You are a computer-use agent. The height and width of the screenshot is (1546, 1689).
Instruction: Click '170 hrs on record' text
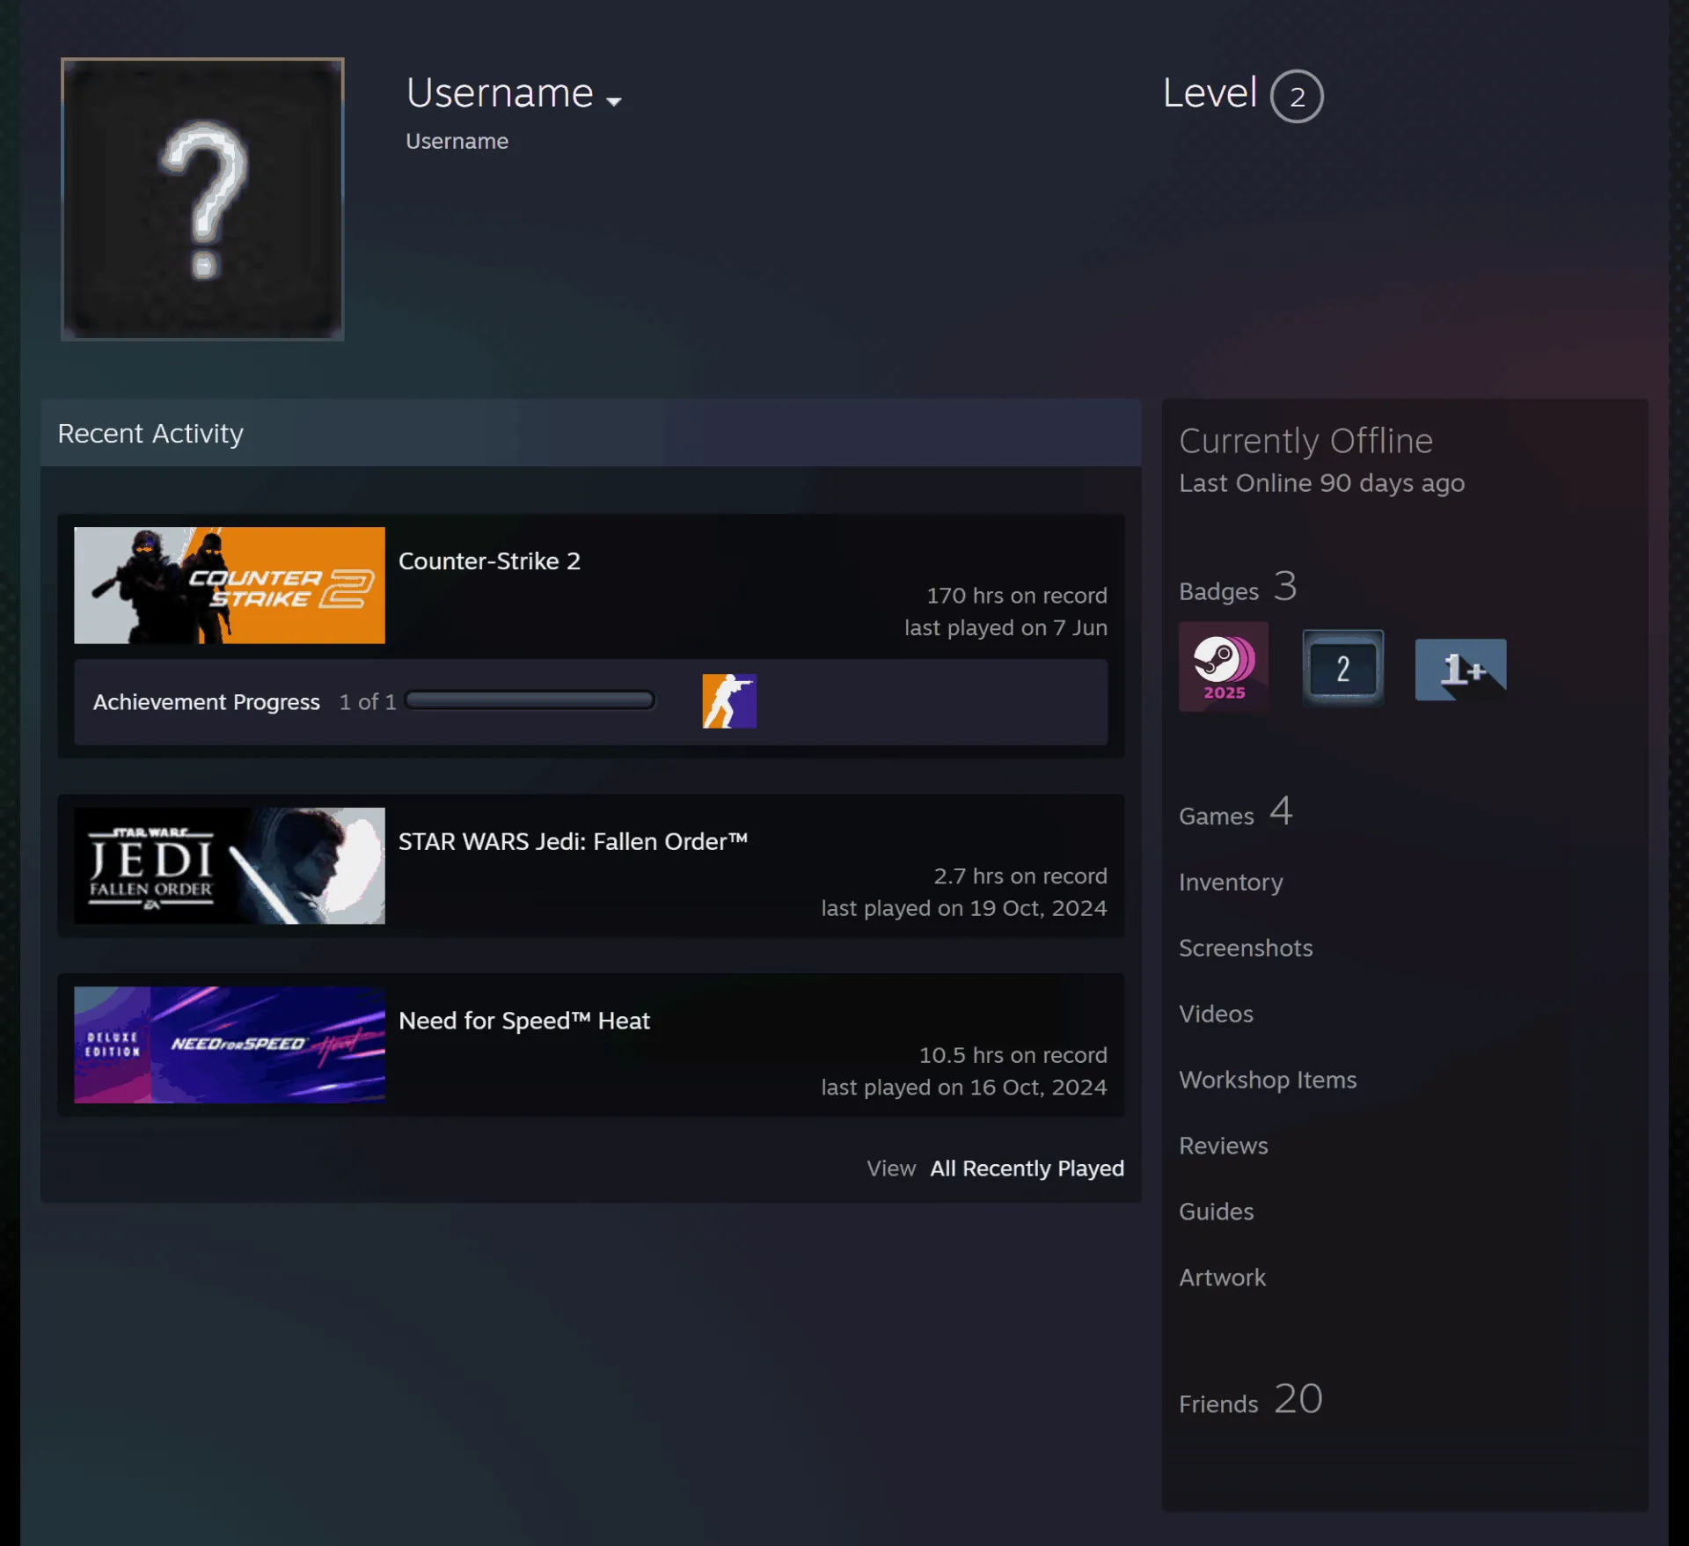click(x=1017, y=596)
